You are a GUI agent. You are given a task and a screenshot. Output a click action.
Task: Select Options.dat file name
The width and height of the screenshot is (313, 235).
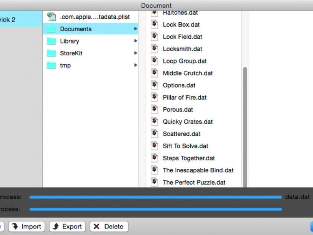[x=179, y=85]
